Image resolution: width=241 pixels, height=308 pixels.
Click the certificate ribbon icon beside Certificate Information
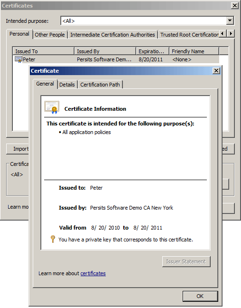[52, 107]
